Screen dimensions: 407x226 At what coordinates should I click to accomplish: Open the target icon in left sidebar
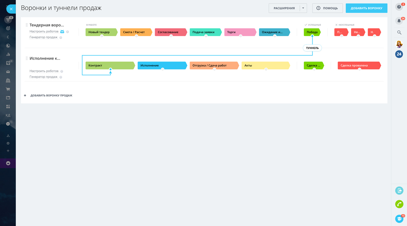point(8,28)
